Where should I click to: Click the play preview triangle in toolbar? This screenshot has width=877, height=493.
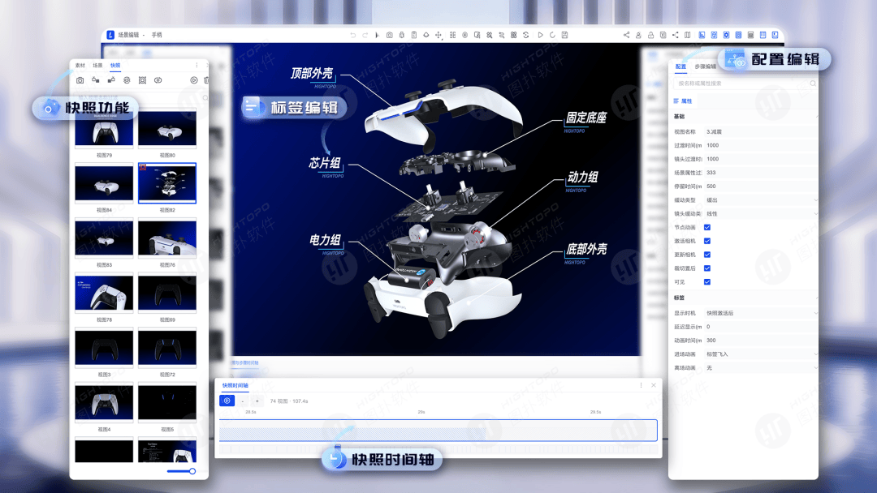(x=540, y=35)
